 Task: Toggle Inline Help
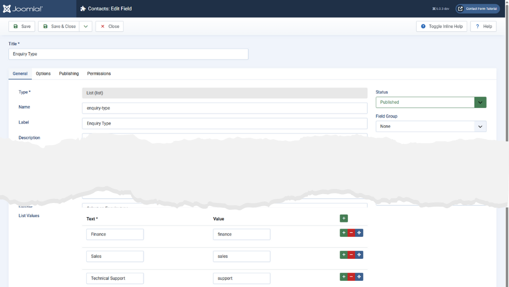pyautogui.click(x=442, y=26)
